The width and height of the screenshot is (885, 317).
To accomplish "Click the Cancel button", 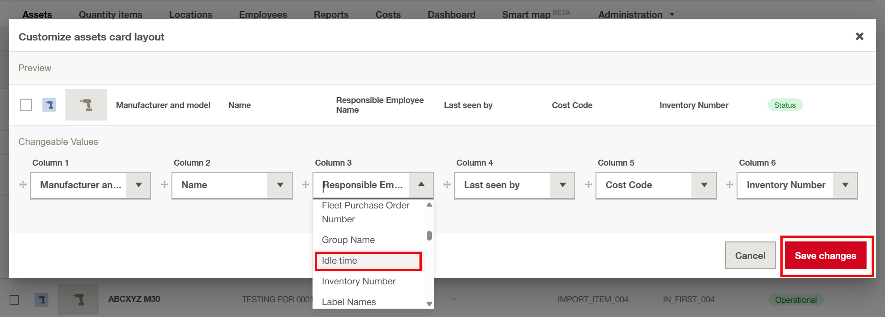I will pos(750,256).
